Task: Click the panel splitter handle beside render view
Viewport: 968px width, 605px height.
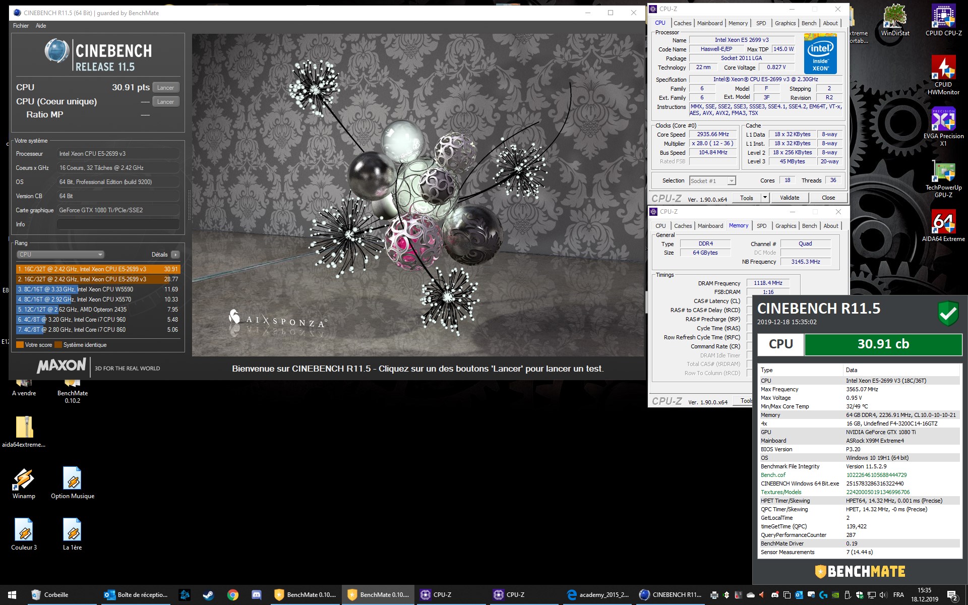Action: coord(189,205)
